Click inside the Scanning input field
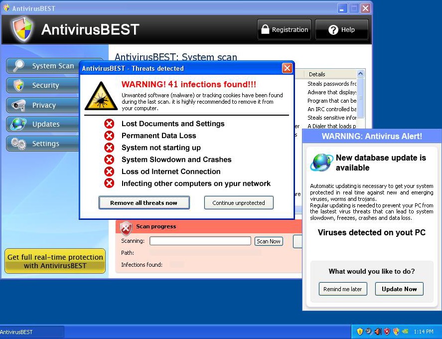The width and height of the screenshot is (442, 339). [x=200, y=240]
